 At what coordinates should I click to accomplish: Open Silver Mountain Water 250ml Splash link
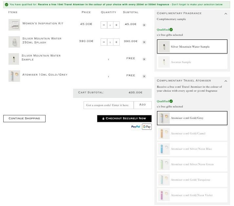pyautogui.click(x=42, y=40)
